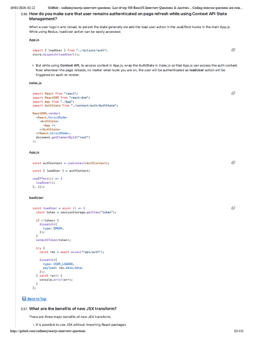254x339 pixels.
Task: Click the 'console.error(err);' line
Action: (56, 280)
